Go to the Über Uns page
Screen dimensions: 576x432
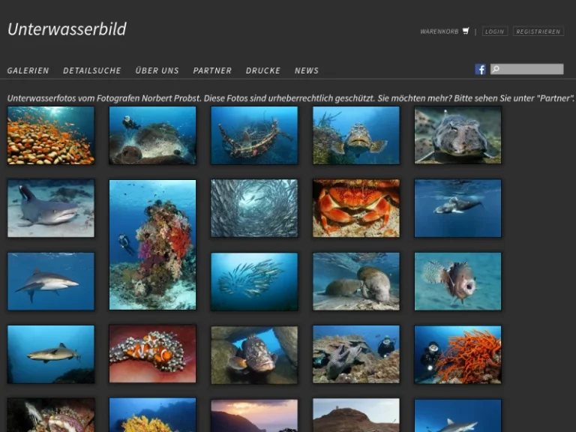157,70
